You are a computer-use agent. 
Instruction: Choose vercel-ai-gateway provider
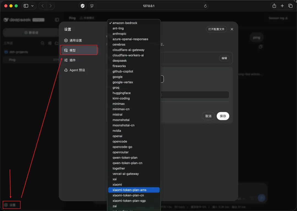[134, 174]
